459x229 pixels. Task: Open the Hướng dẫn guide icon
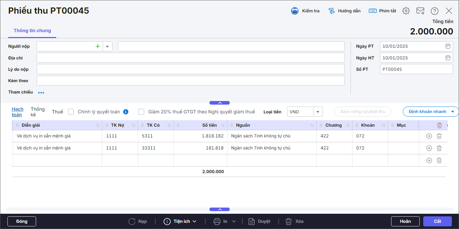(x=331, y=11)
